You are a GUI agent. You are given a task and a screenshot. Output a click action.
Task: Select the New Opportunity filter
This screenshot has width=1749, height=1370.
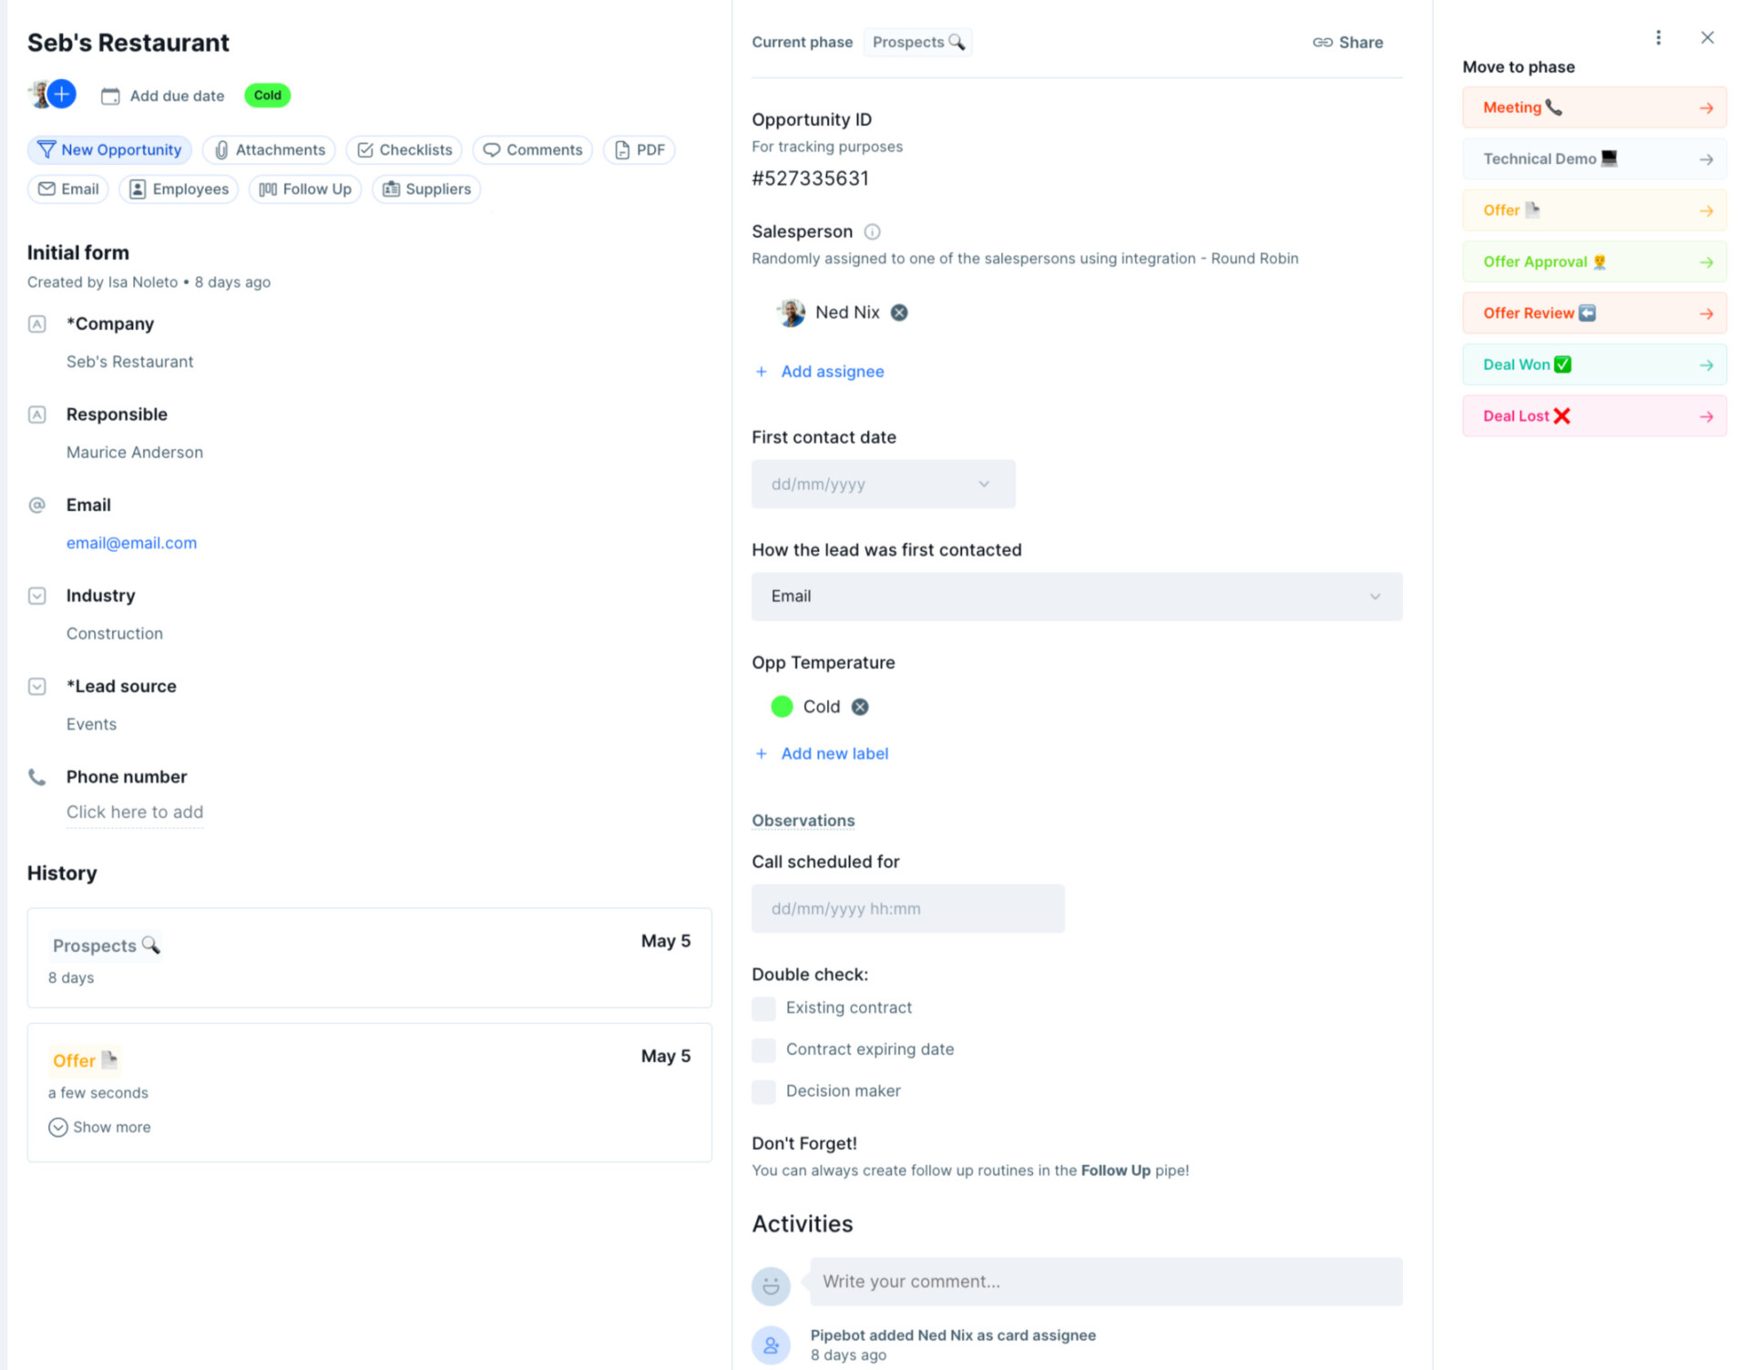pos(109,149)
